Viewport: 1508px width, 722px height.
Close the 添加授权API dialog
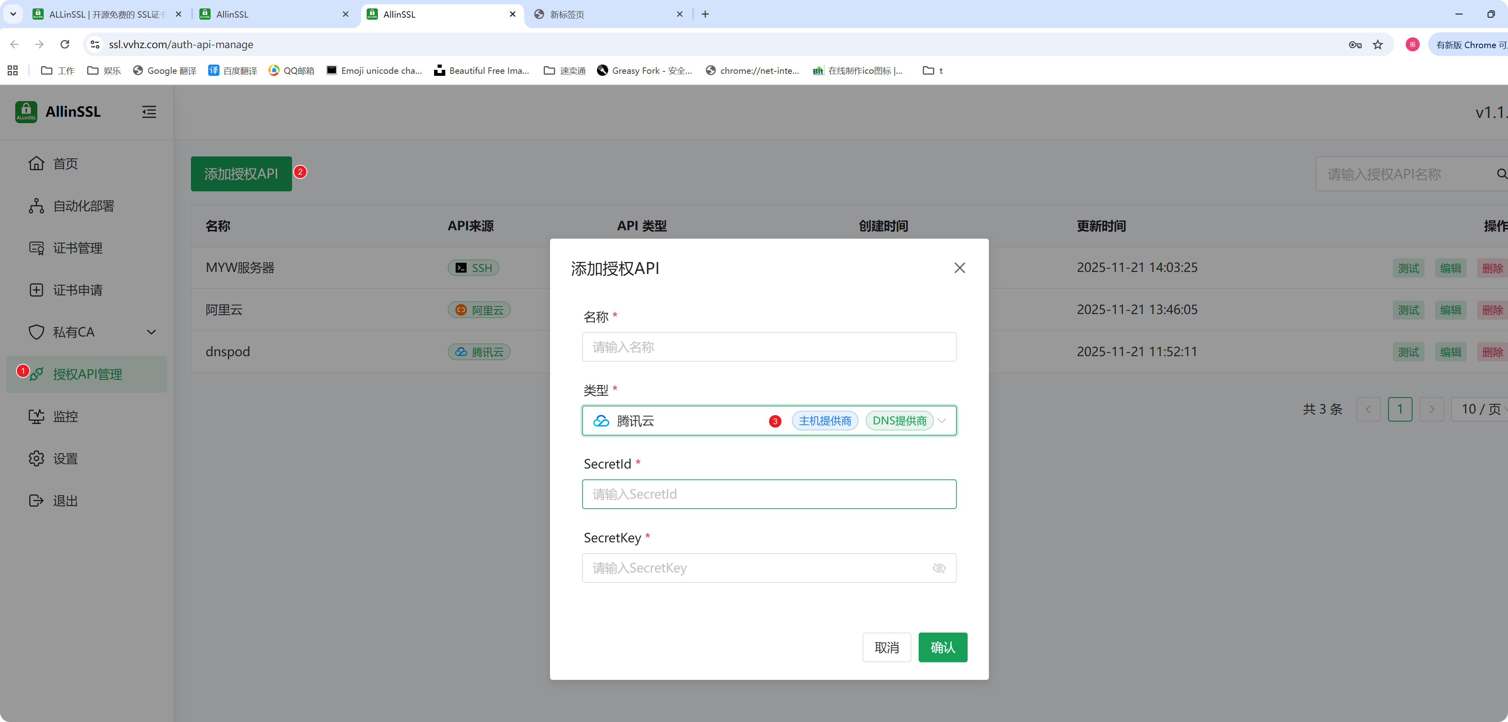[x=959, y=268]
